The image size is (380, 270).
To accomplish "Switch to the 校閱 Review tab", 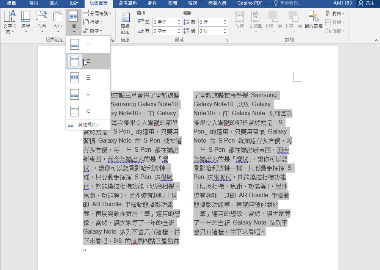I will [173, 3].
